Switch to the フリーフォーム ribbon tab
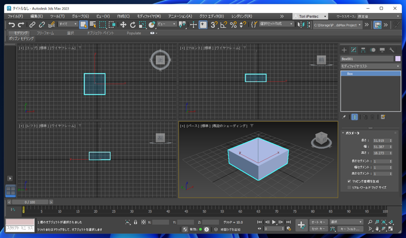Viewport: 406px width, 238px height. [45, 33]
